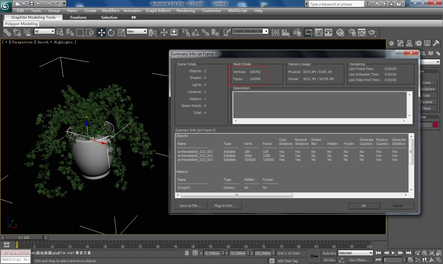Confirm Summary Info with Ok
This screenshot has height=264, width=443.
(x=364, y=206)
